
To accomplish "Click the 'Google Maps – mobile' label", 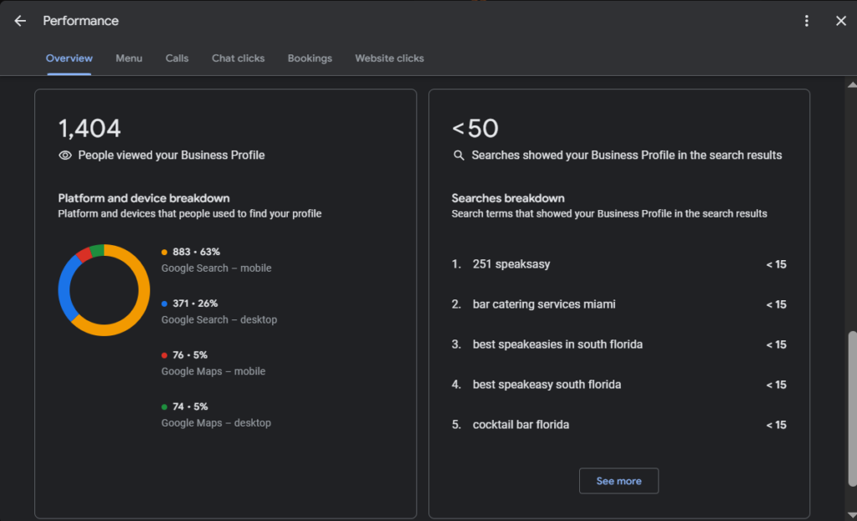I will coord(213,371).
